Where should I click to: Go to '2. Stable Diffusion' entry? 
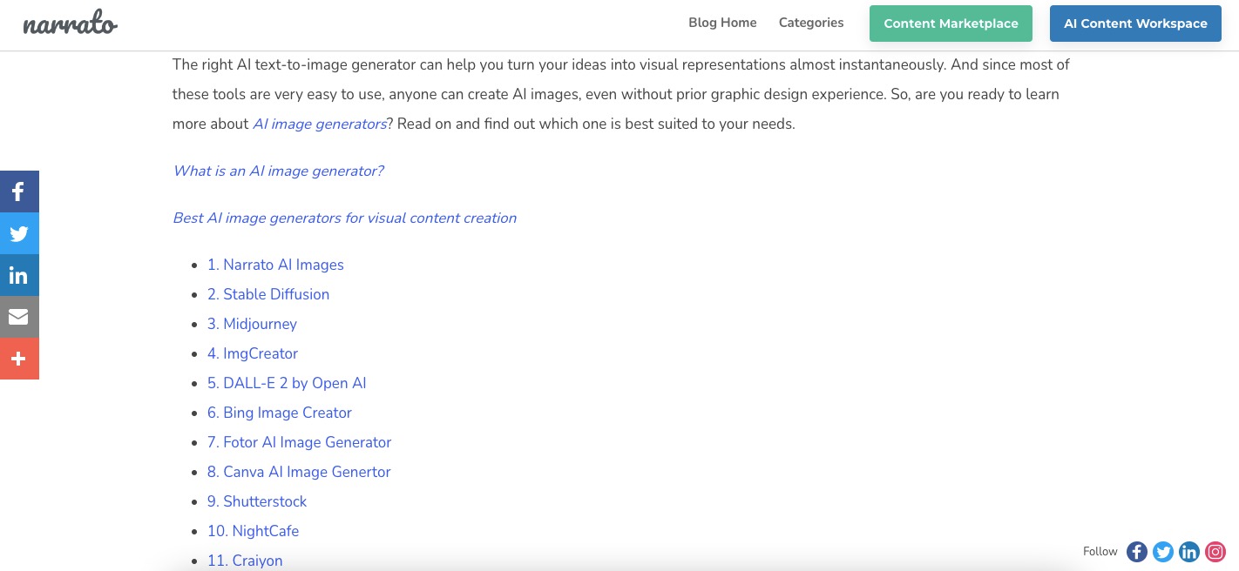[x=268, y=294]
